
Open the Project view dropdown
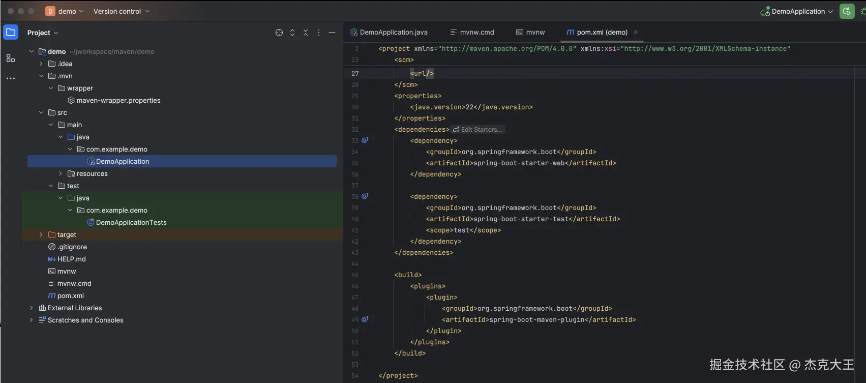click(43, 33)
